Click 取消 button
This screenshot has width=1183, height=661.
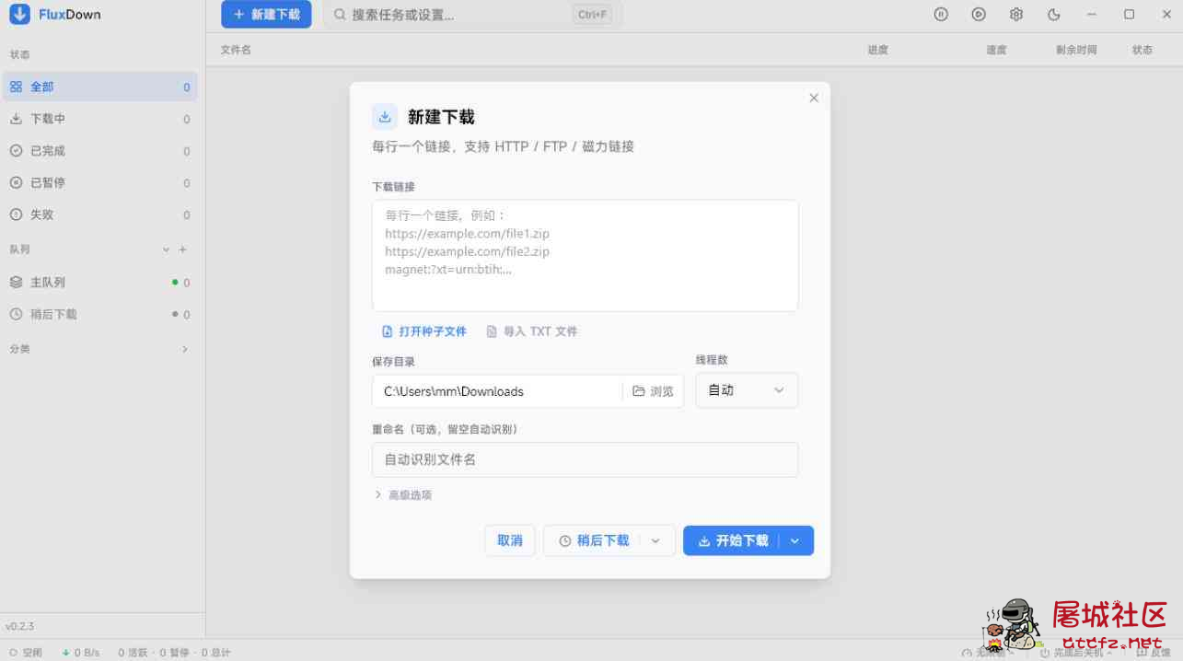[x=510, y=540]
